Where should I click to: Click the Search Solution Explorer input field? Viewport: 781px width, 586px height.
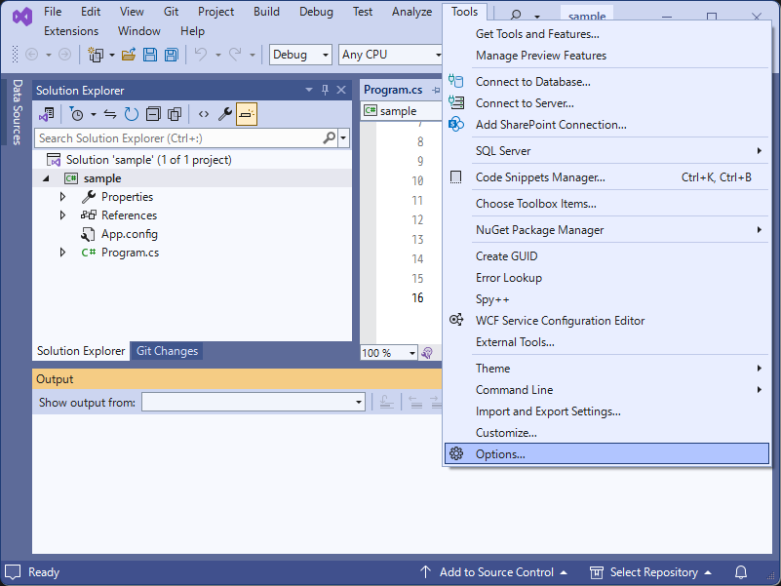point(179,138)
